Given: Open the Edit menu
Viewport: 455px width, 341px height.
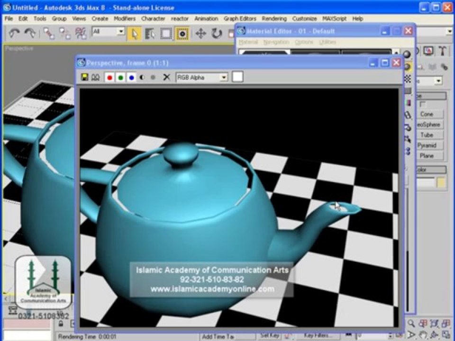Looking at the screenshot, I should click(x=23, y=18).
